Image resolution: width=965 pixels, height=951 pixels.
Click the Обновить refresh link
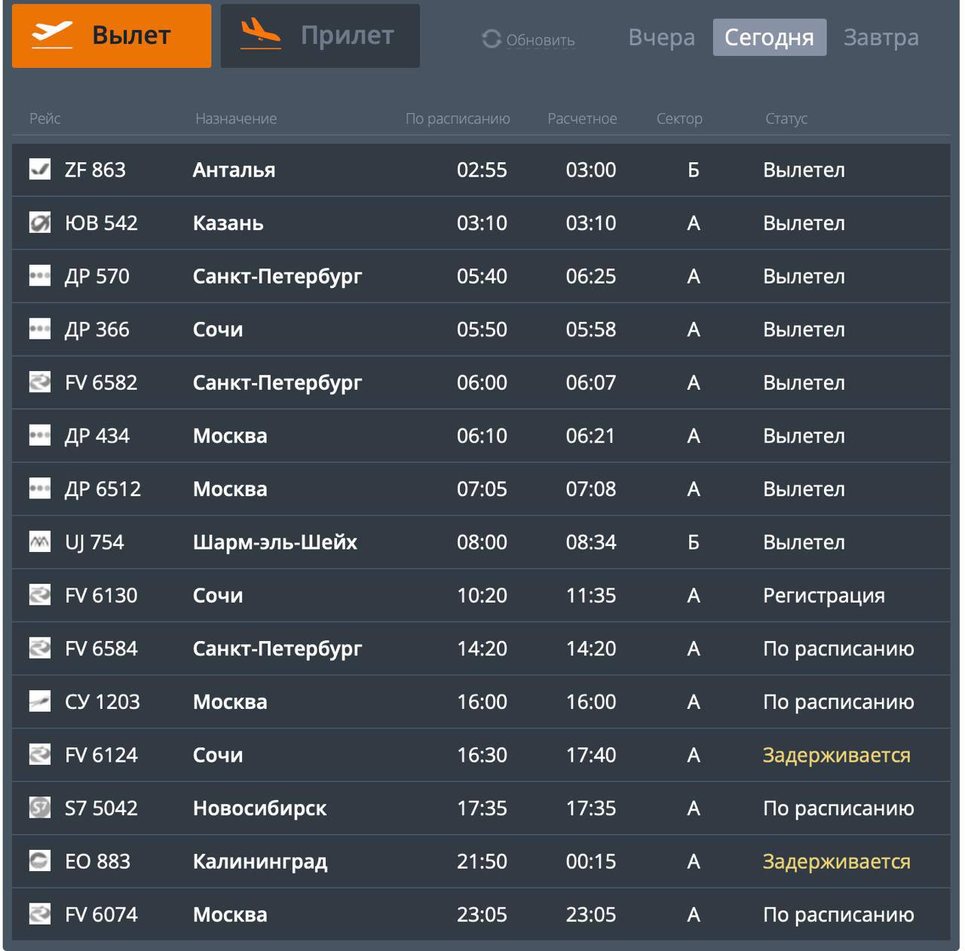540,40
